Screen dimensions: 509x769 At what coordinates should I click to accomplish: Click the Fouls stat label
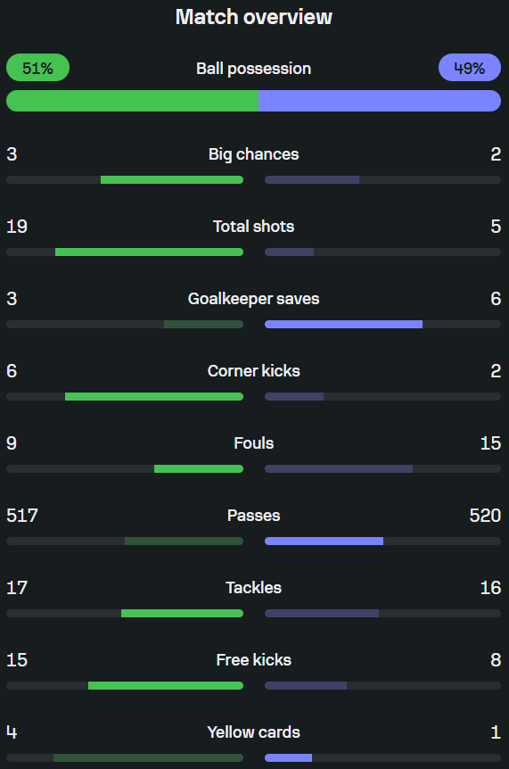[254, 443]
